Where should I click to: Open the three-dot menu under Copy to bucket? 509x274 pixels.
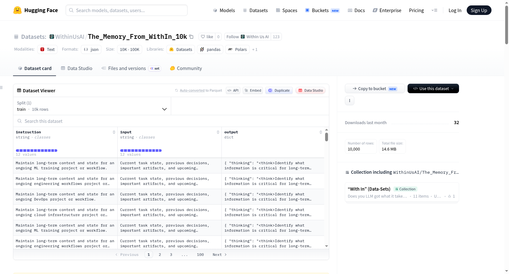click(350, 101)
